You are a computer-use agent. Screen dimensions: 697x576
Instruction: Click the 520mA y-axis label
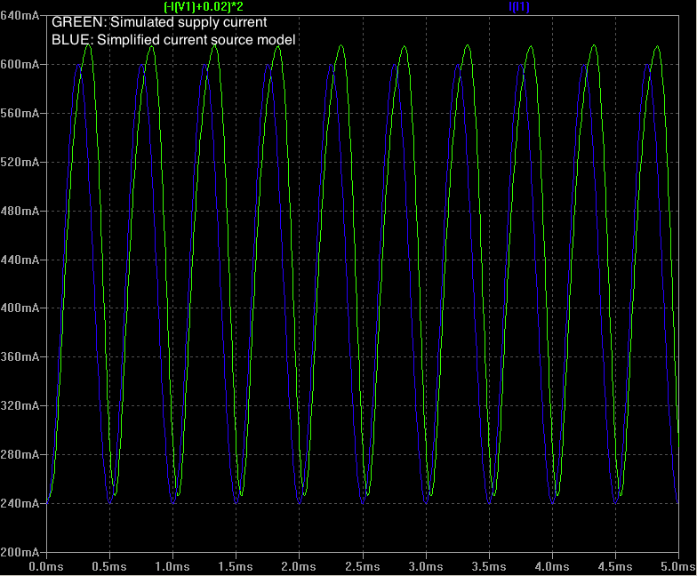[20, 162]
